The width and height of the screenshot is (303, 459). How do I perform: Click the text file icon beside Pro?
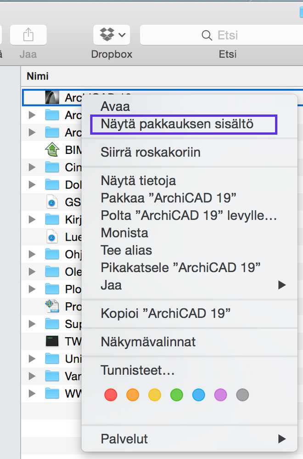(52, 306)
